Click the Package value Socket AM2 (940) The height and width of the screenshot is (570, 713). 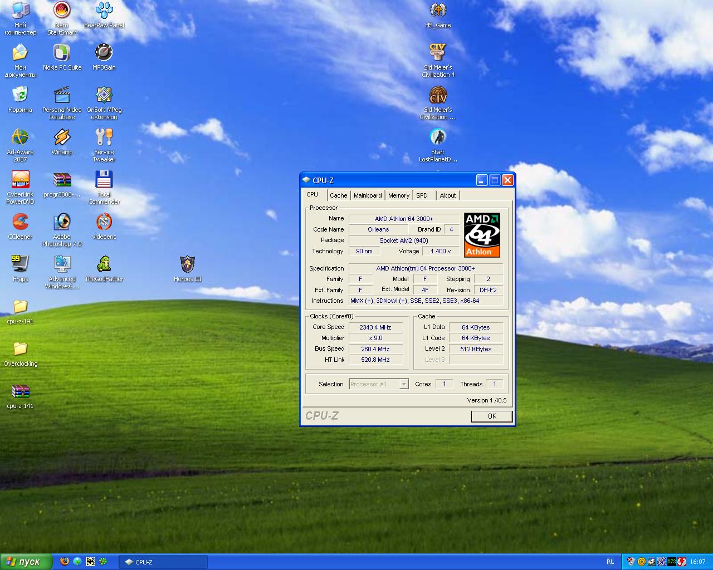(x=404, y=240)
